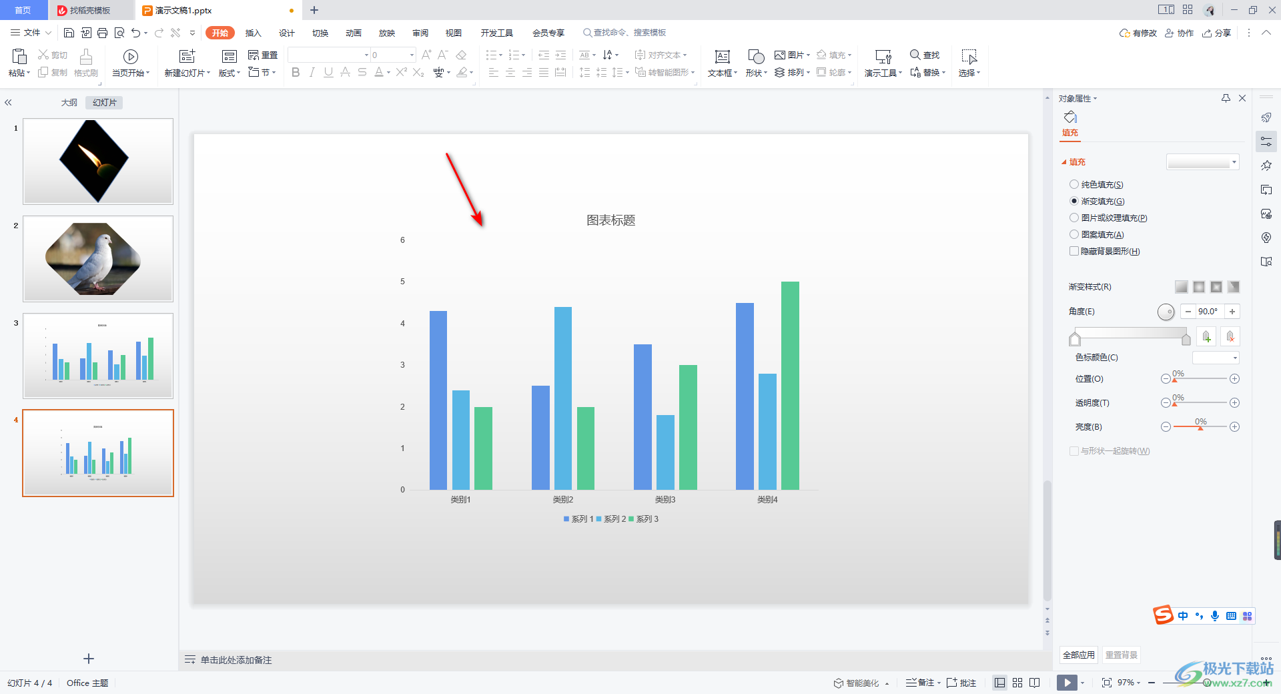Play slideshow from status bar button
Image resolution: width=1281 pixels, height=694 pixels.
1067,683
